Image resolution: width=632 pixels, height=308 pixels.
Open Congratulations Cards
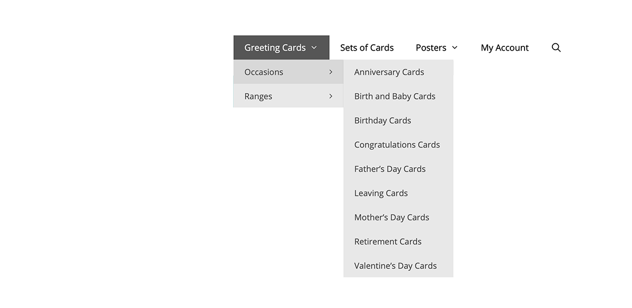[x=397, y=145]
